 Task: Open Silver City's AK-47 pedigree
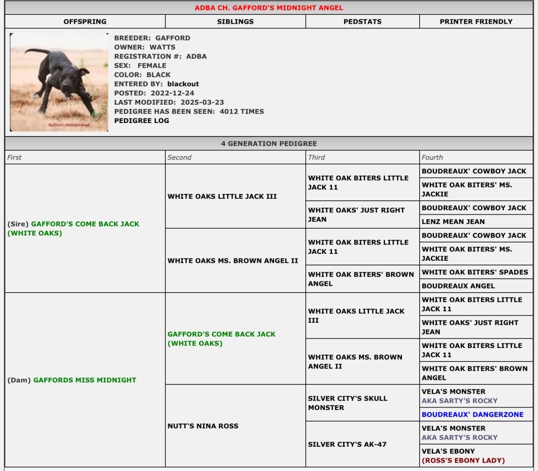[x=347, y=444]
